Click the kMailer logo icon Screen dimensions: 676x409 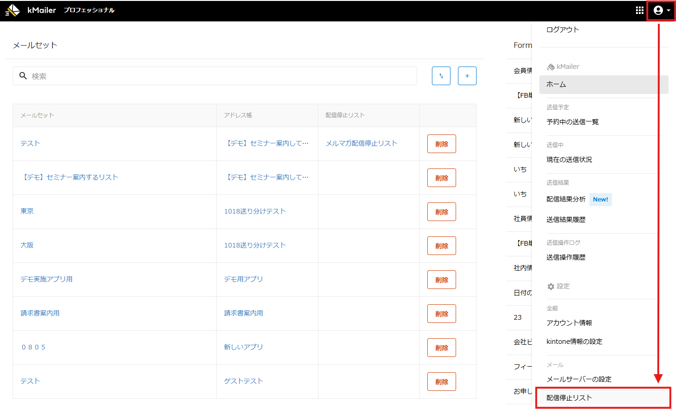(13, 10)
